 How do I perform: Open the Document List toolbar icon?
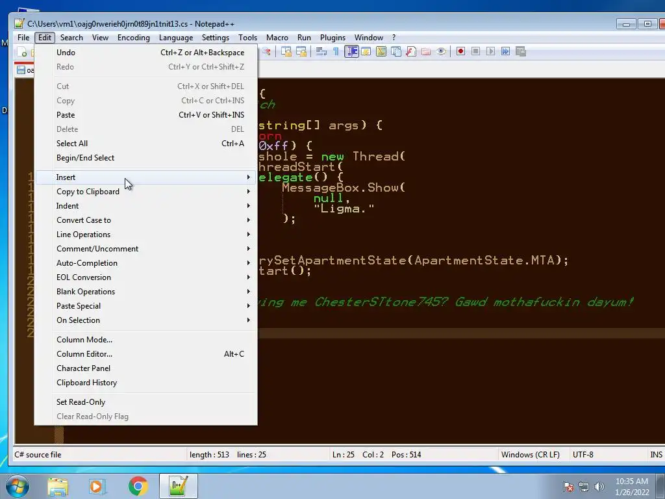coord(396,52)
